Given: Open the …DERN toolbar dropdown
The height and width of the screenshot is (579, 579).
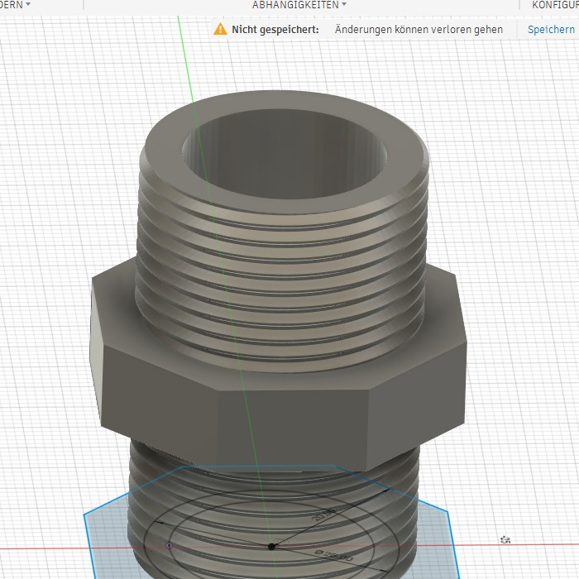Looking at the screenshot, I should 15,5.
